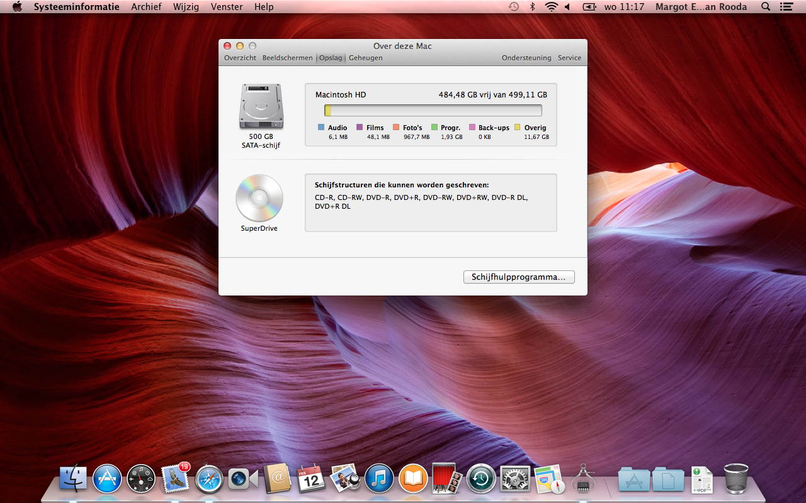Screen dimensions: 806x503
Task: Click the volume speaker icon
Action: [x=567, y=7]
